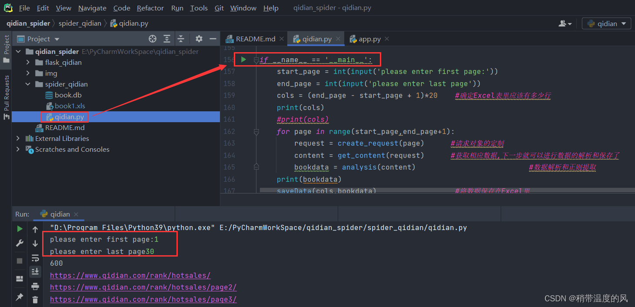Click qidian_spider breadcrumb in navigation bar
Image resolution: width=635 pixels, height=307 pixels.
28,23
